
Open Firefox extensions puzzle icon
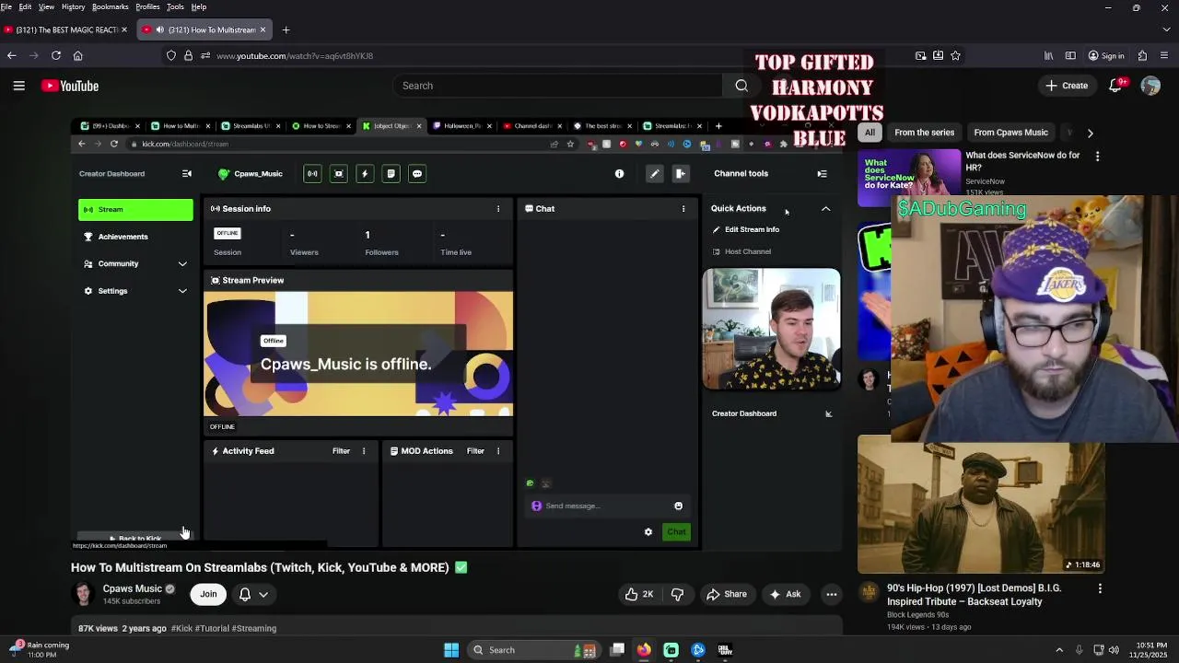click(1142, 55)
